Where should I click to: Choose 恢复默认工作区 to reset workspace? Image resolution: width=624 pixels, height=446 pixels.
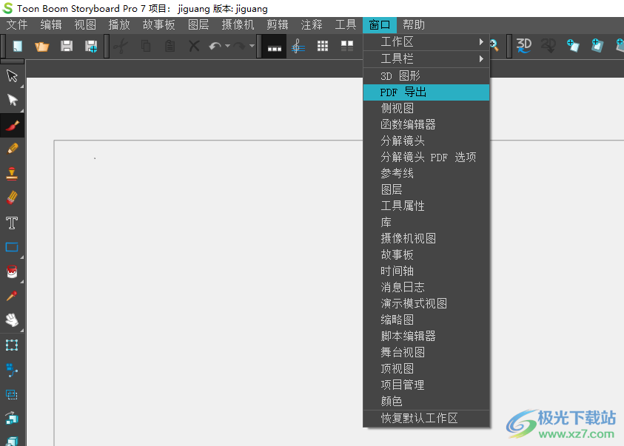[x=426, y=418]
